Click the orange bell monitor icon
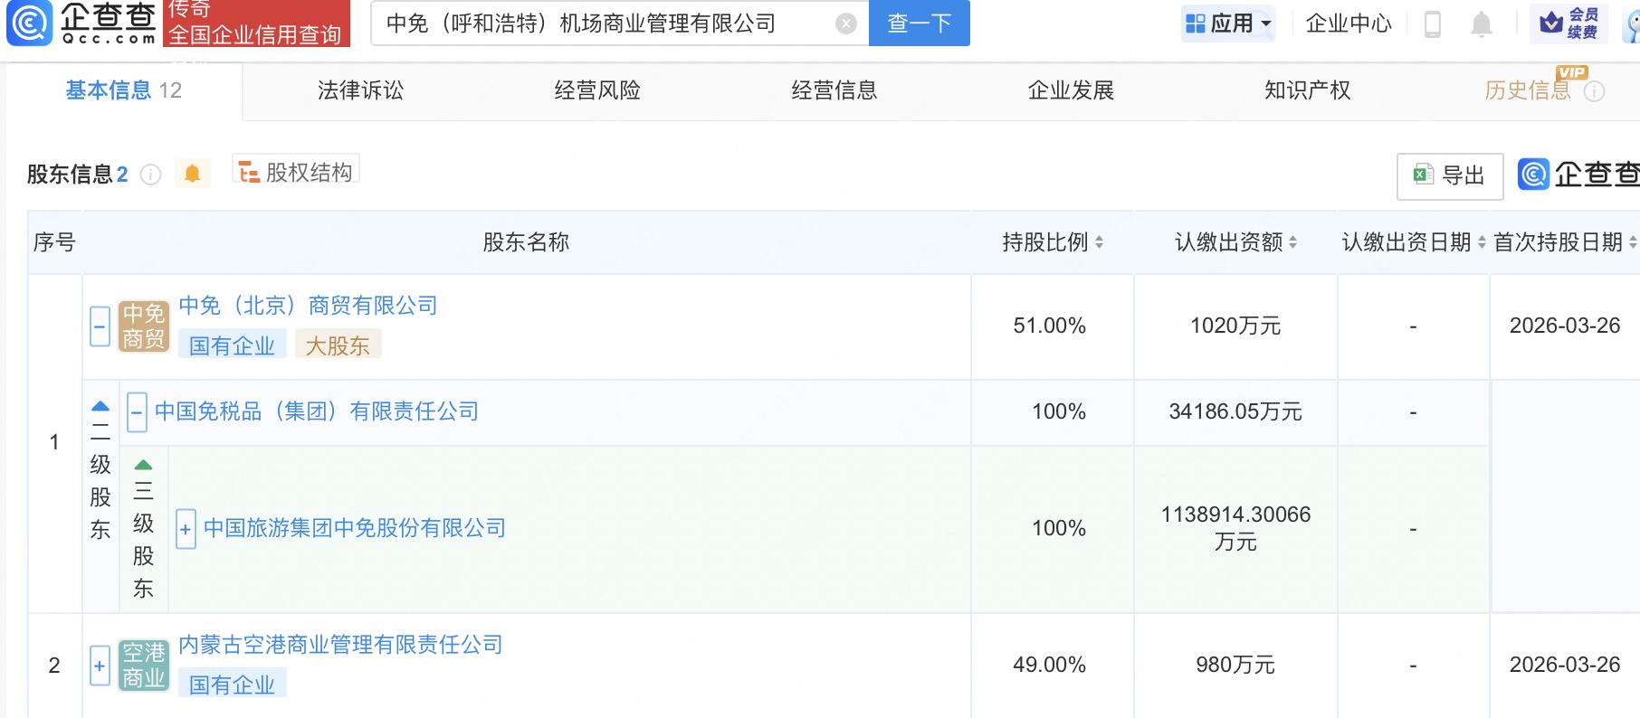Image resolution: width=1640 pixels, height=718 pixels. [192, 173]
